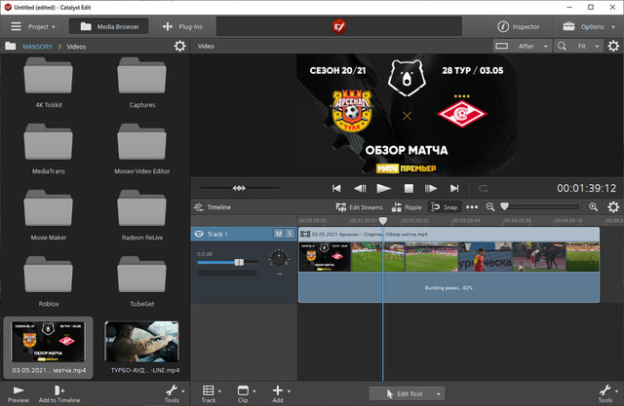624x406 pixels.
Task: Zoom in on the timeline
Action: coord(594,207)
